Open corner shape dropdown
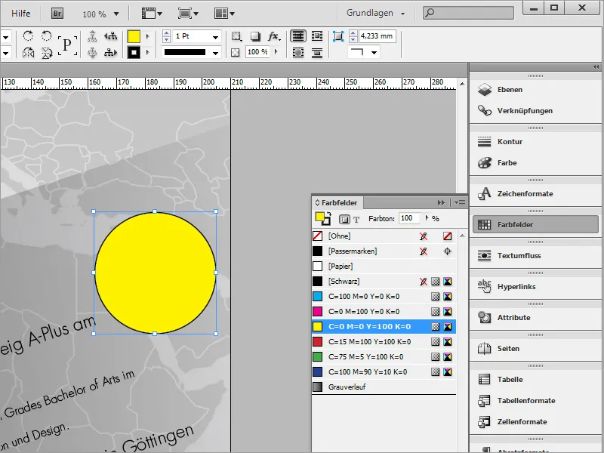The height and width of the screenshot is (453, 604). pos(374,52)
